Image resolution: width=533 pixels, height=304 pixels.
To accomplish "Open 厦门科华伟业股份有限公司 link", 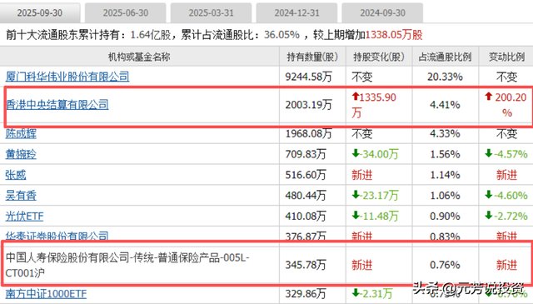I will tap(67, 77).
